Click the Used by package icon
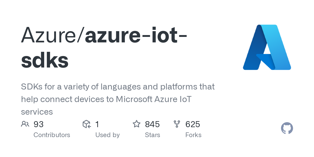314x157 pixels. click(87, 124)
